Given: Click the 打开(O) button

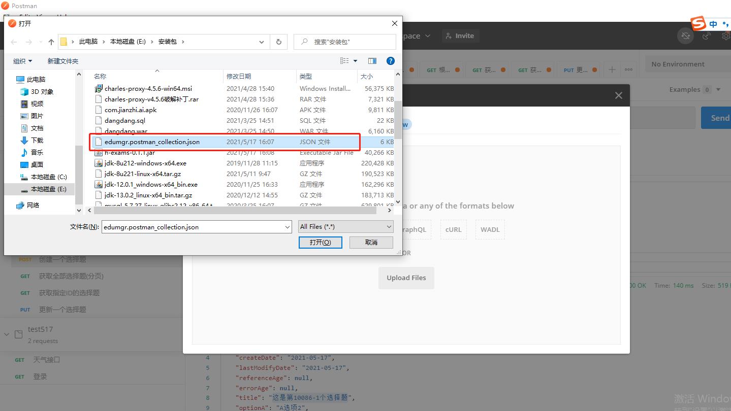Looking at the screenshot, I should coord(321,243).
